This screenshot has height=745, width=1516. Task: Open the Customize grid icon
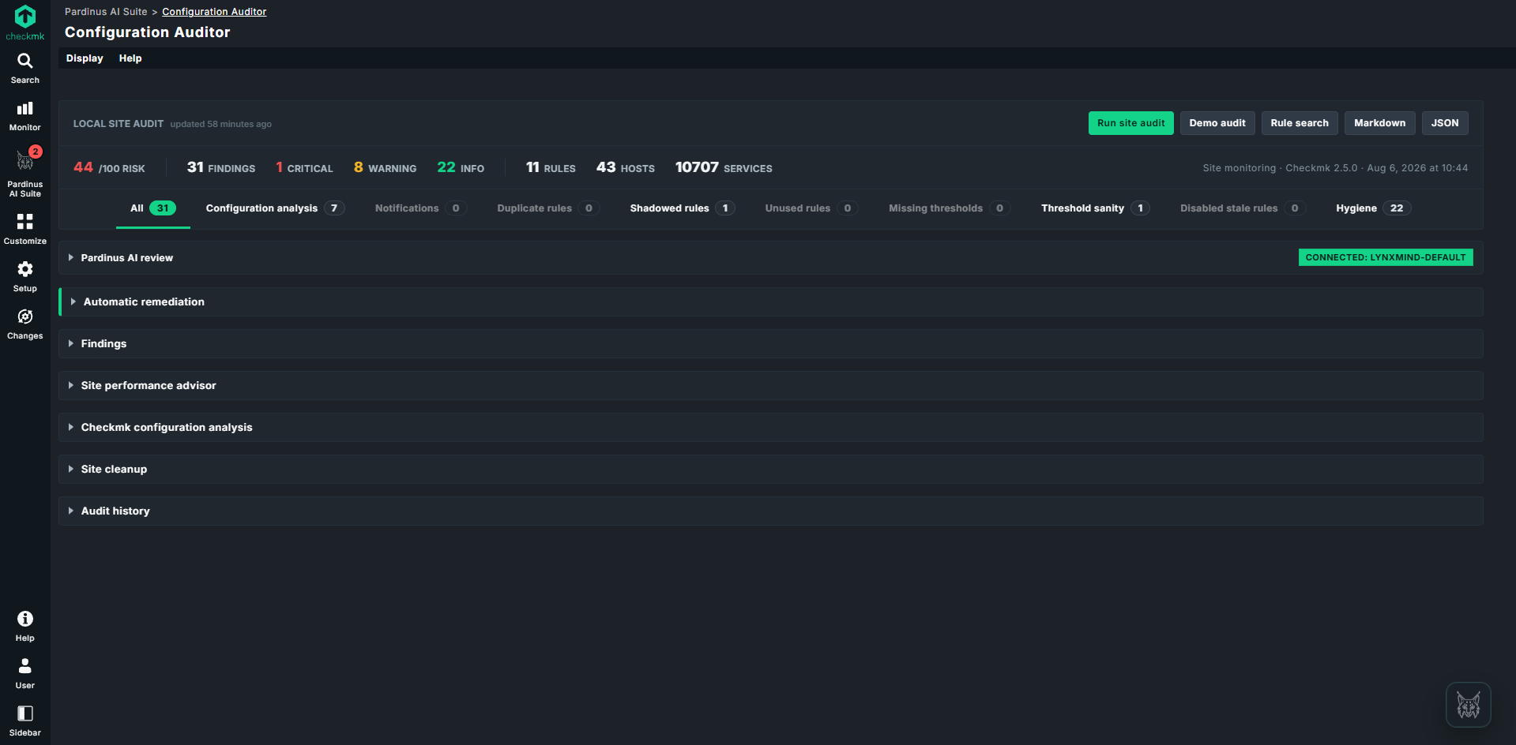pos(25,222)
